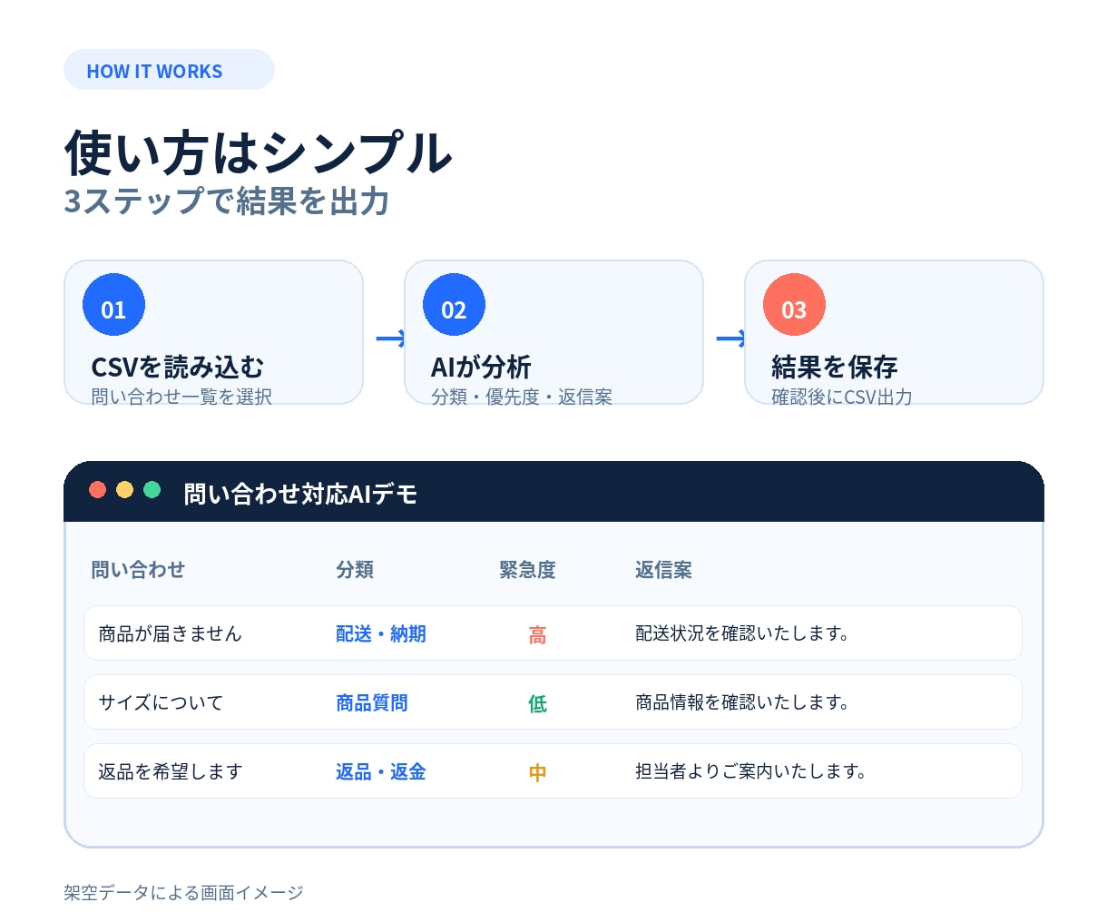This screenshot has width=1107, height=922.
Task: Click the HOW IT WORKS badge
Action: point(169,70)
